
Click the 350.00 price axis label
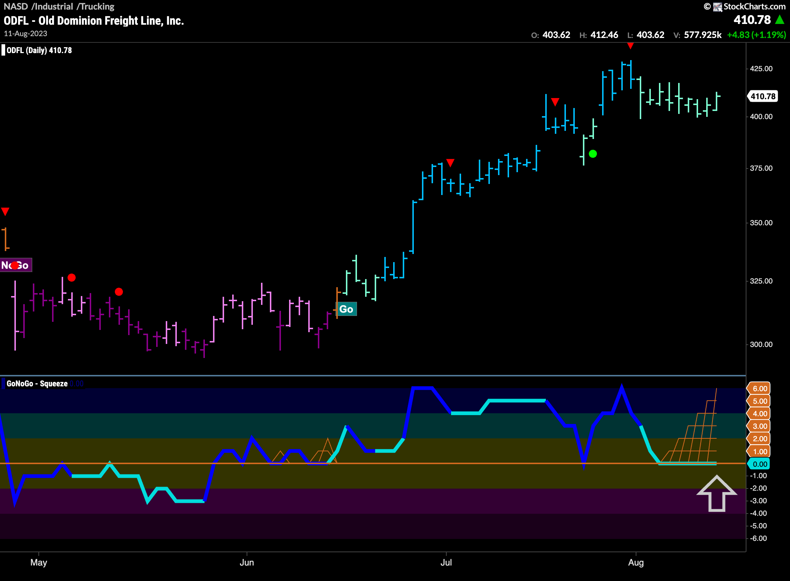pos(761,223)
